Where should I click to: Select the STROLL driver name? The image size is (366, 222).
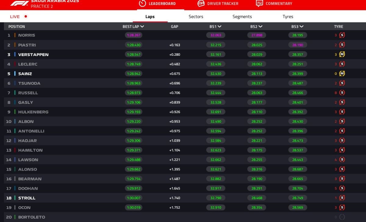point(27,198)
